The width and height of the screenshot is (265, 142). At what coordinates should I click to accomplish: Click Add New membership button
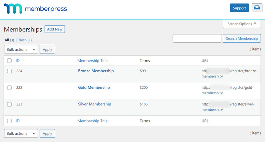click(55, 29)
